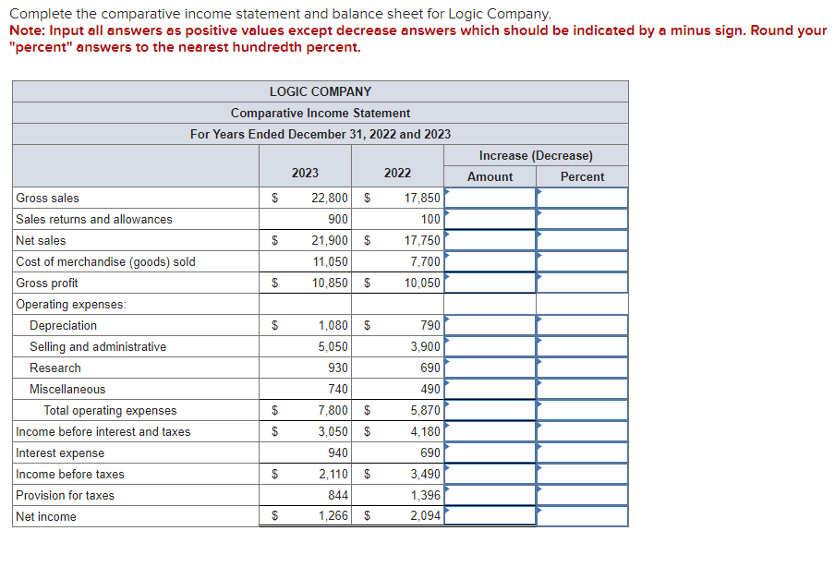Select the Percent input for Sales returns and allowances
Viewport: 835px width, 567px height.
pos(584,219)
